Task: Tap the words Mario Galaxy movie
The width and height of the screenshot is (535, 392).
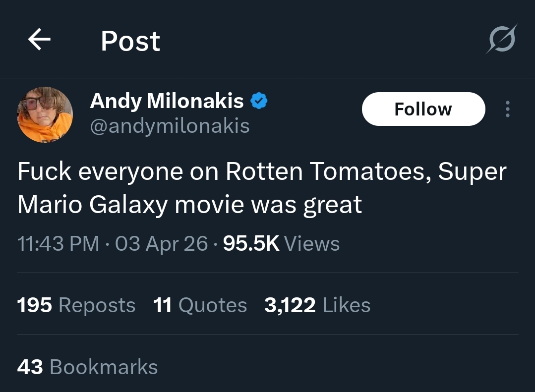Action: click(x=129, y=205)
